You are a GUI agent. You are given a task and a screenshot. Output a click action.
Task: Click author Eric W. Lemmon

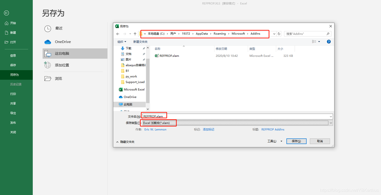(x=155, y=129)
